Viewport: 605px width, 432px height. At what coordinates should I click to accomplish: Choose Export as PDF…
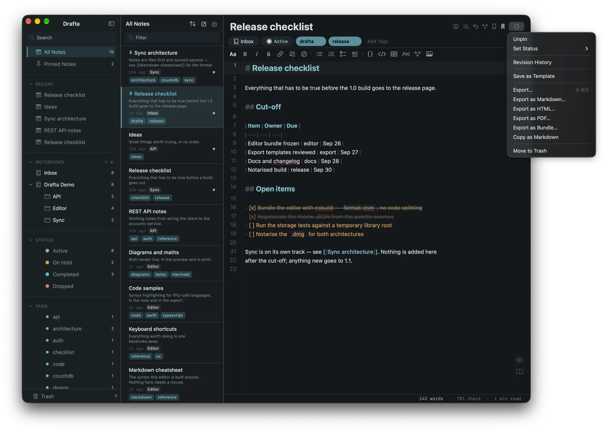(551, 118)
